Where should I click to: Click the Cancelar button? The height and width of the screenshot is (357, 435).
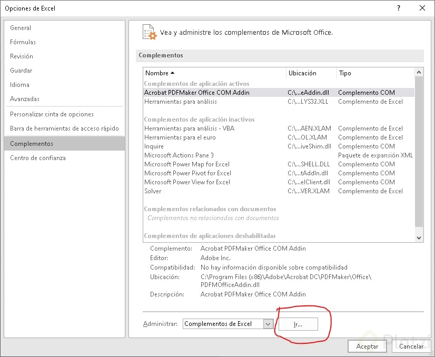pos(411,346)
